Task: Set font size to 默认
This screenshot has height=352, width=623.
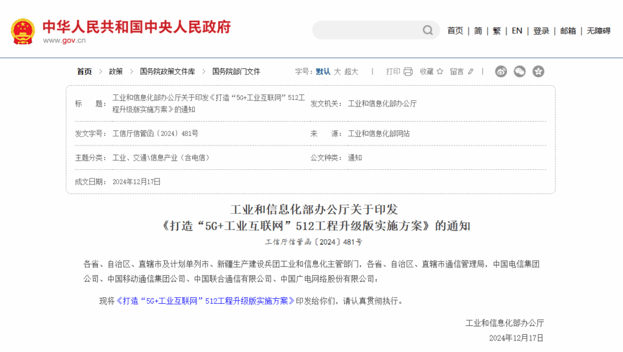Action: point(323,72)
